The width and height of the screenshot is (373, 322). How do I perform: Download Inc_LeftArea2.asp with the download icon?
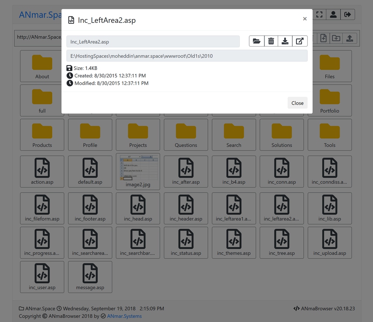tap(285, 41)
